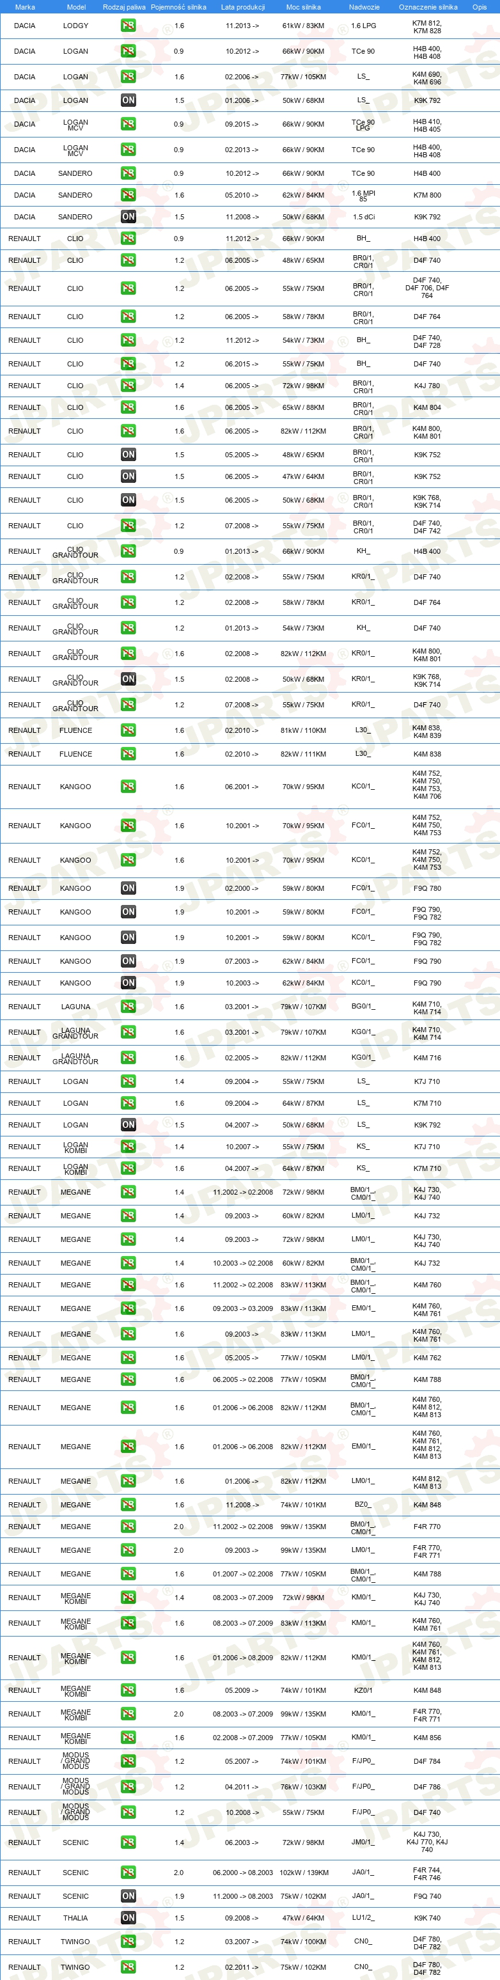Click the 'BZ0_' body cell

click(x=363, y=1504)
